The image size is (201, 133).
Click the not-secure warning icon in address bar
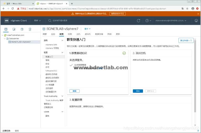point(18,9)
